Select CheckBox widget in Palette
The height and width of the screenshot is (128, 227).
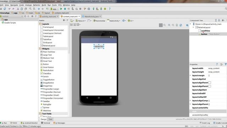[x=47, y=74]
